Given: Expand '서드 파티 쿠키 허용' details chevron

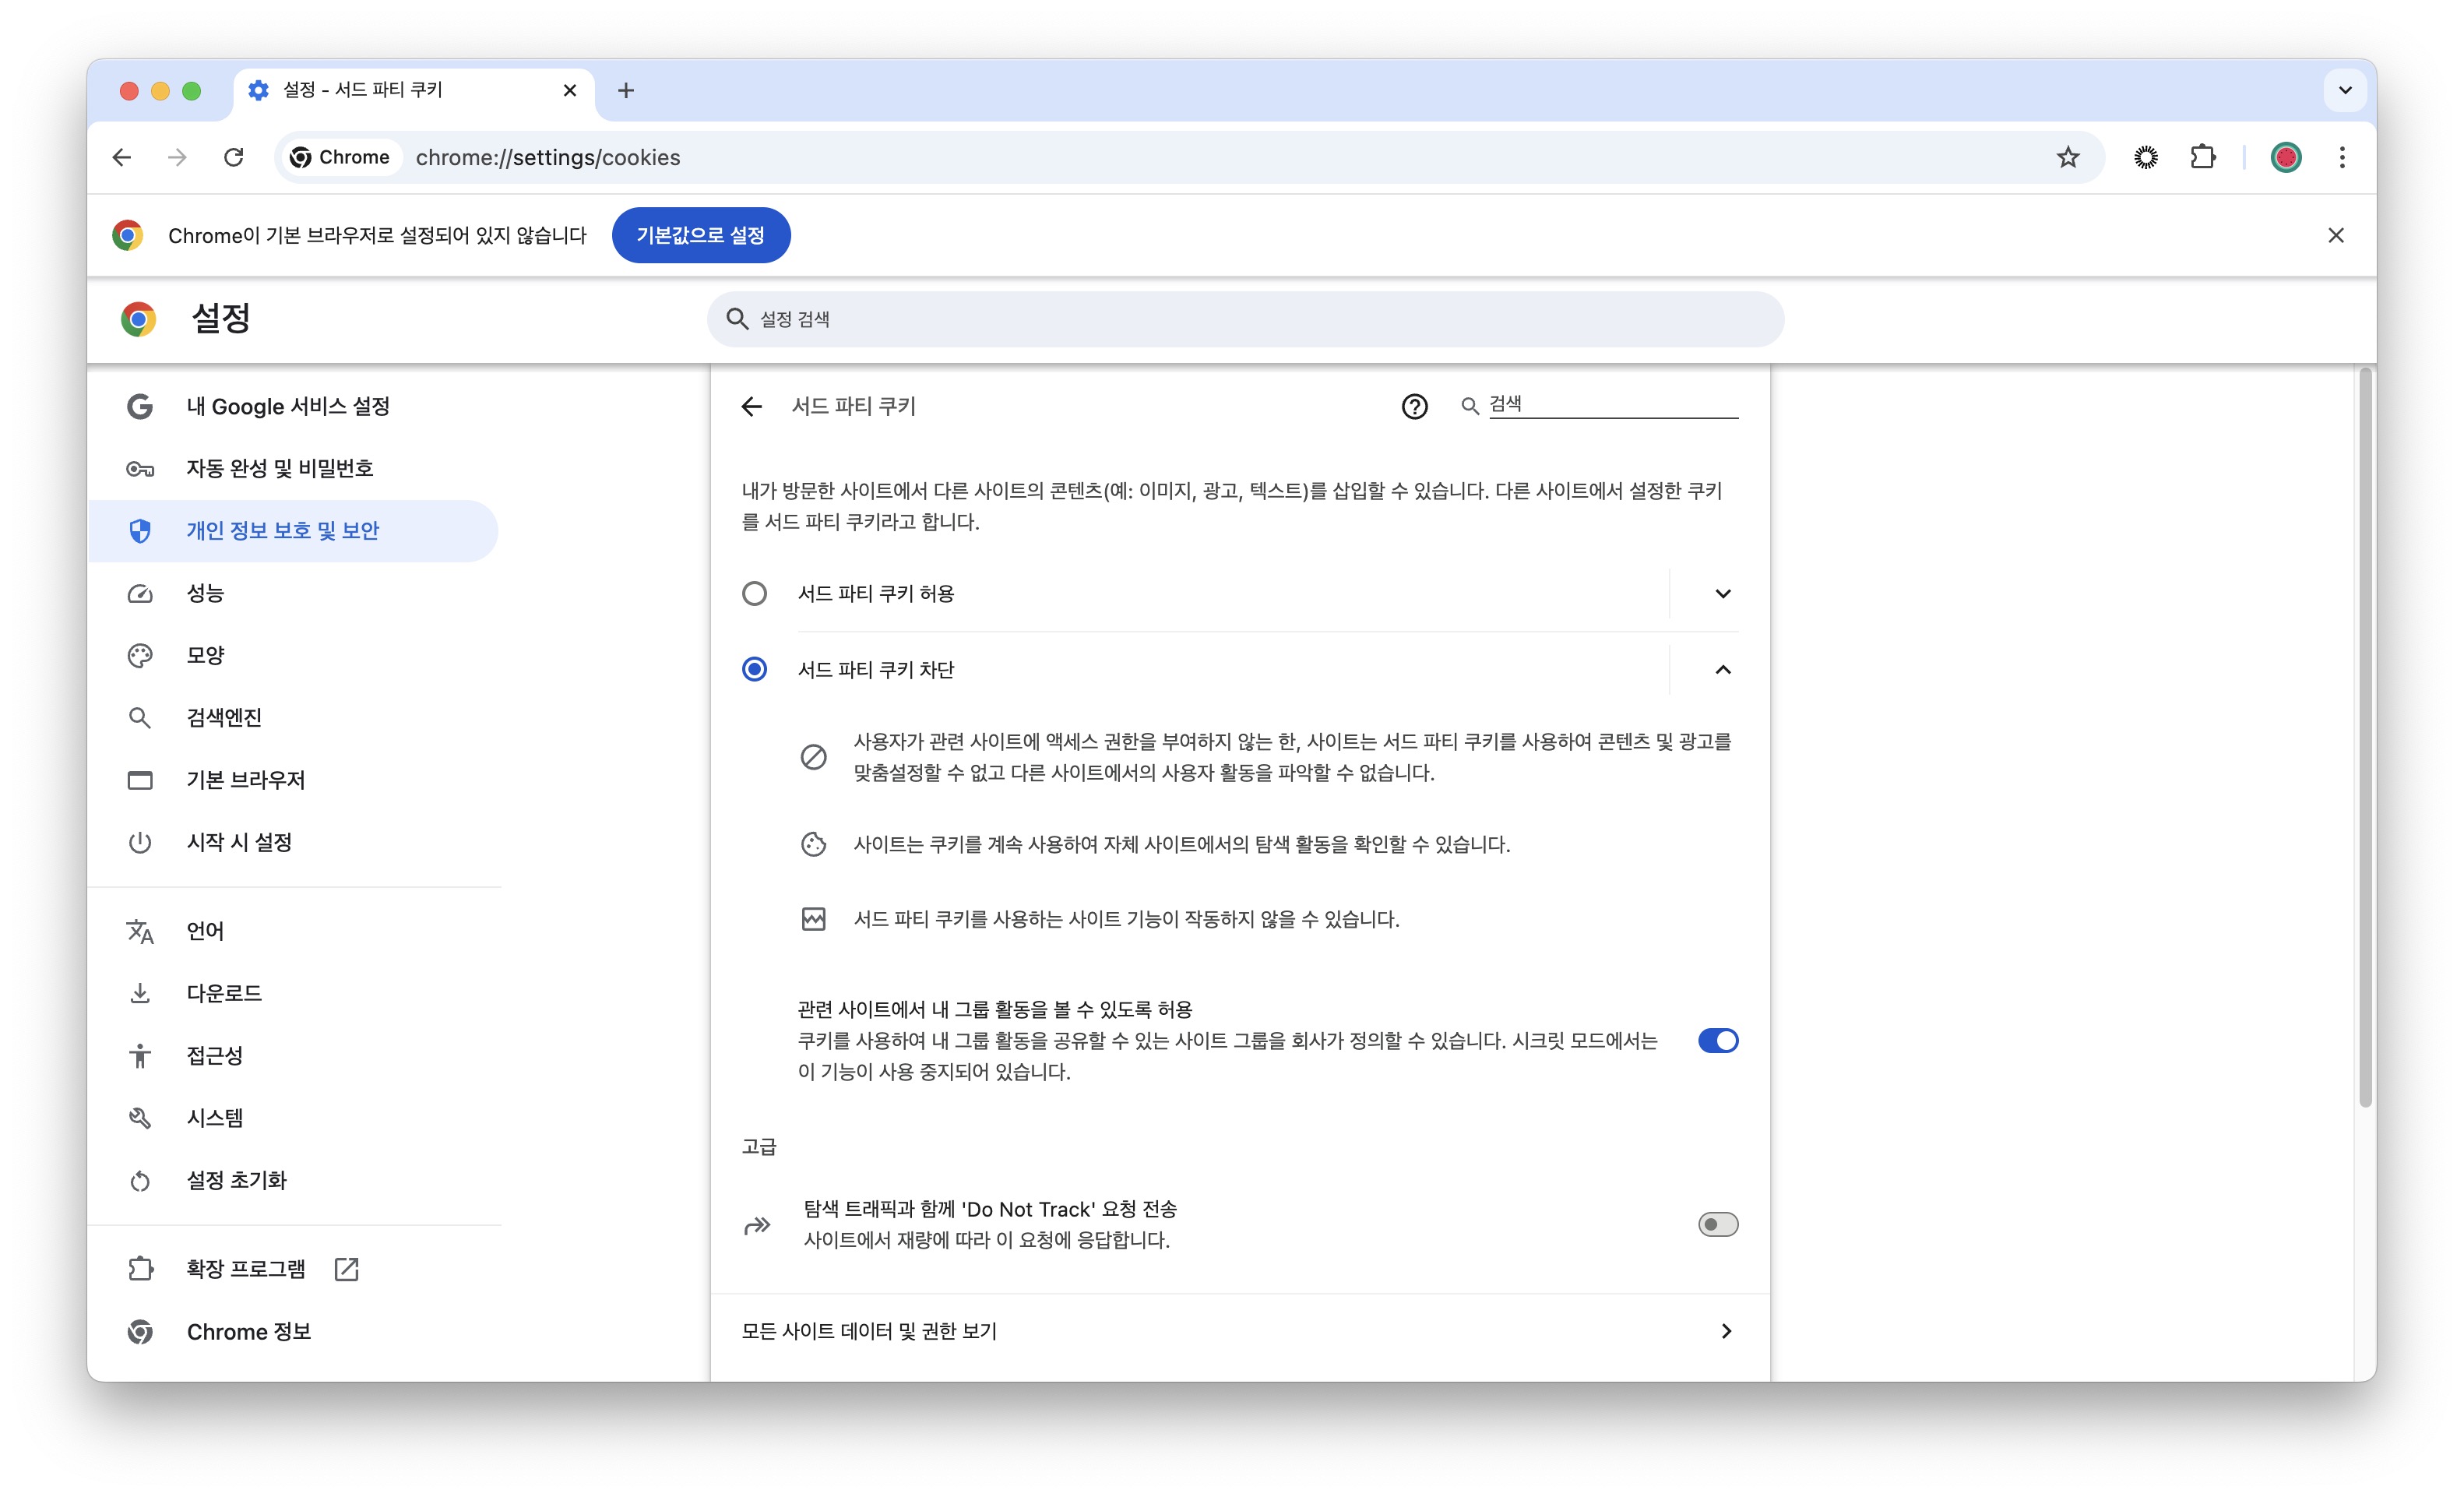Looking at the screenshot, I should pyautogui.click(x=1722, y=594).
